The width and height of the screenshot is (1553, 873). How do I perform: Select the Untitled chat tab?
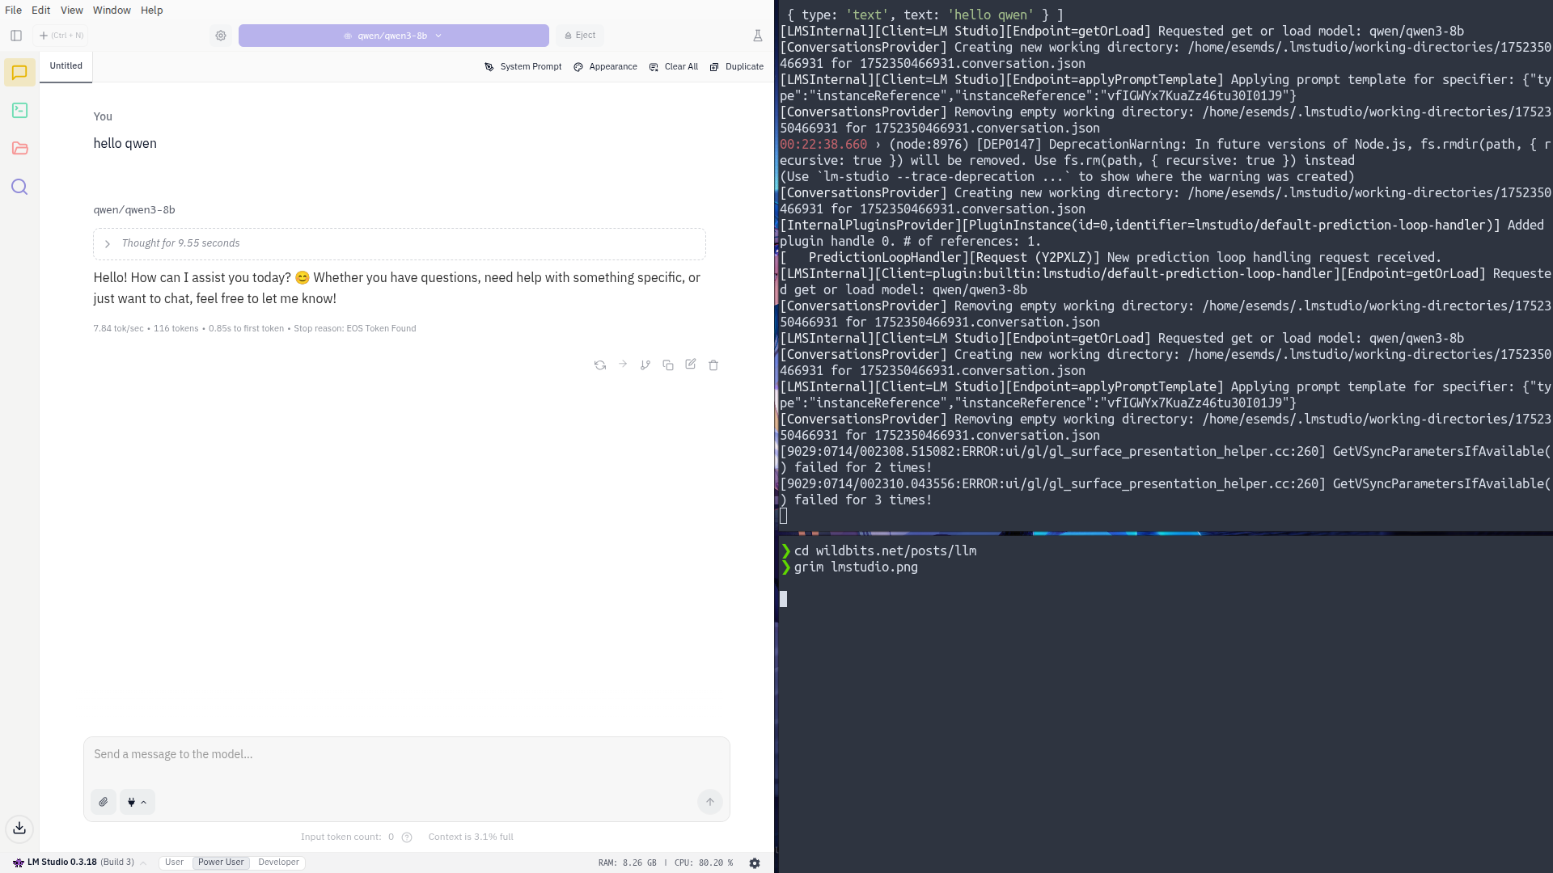[66, 66]
